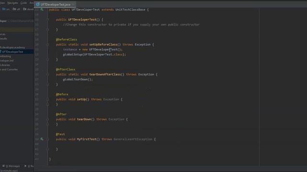Click the @Before annotation above setUp
307x172 pixels.
coord(62,94)
